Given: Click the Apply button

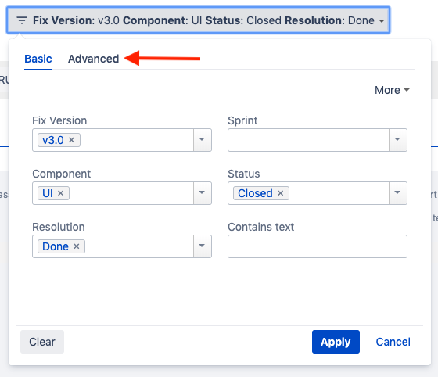Looking at the screenshot, I should point(336,342).
